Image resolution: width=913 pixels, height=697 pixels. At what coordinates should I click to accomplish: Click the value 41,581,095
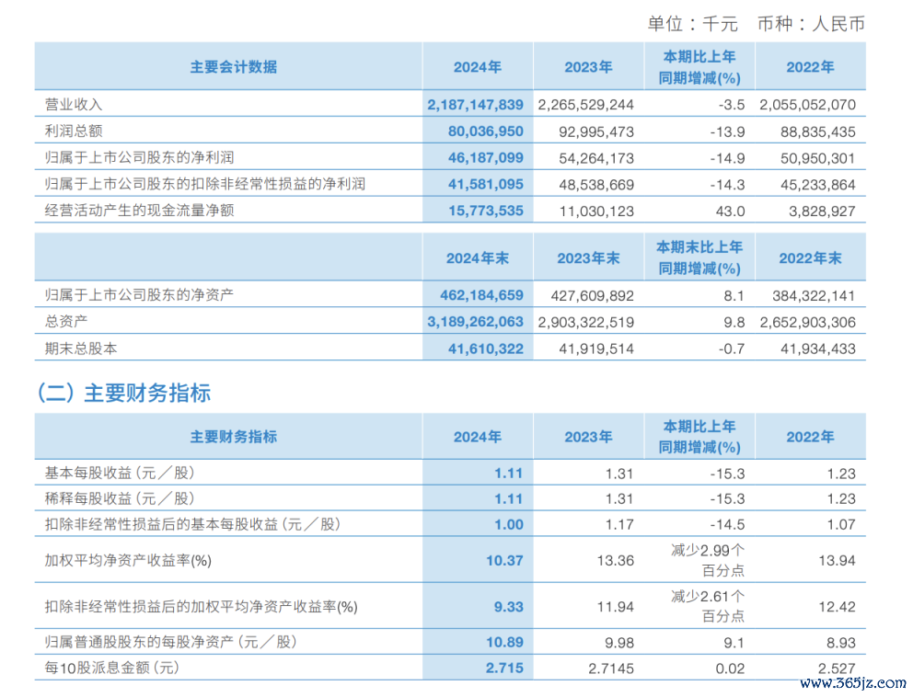coord(486,185)
